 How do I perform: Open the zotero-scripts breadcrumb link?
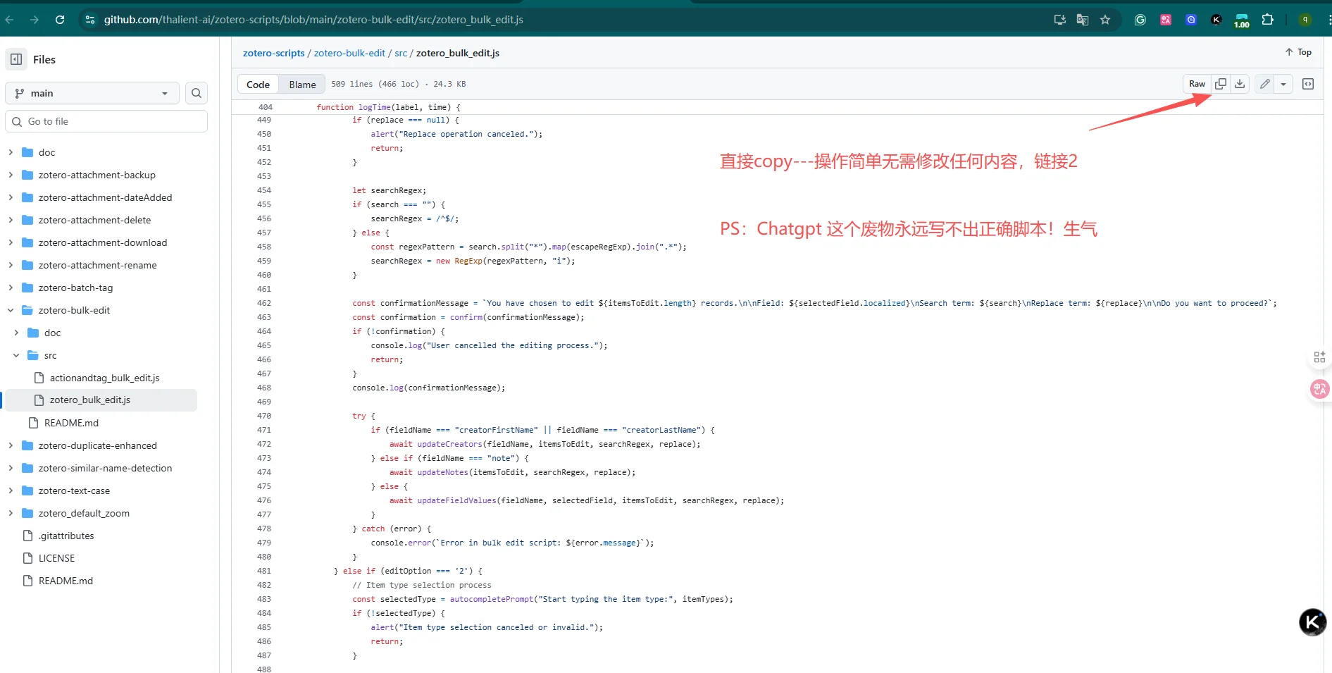(x=274, y=53)
